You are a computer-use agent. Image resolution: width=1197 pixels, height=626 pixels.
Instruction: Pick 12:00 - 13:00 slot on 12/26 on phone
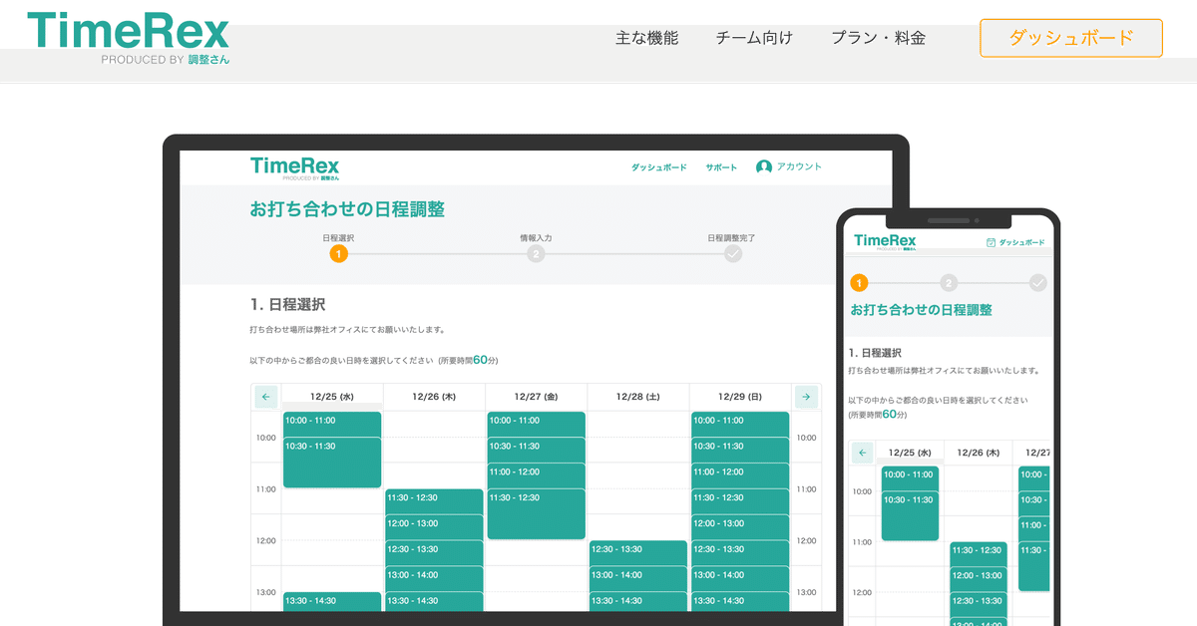tap(979, 579)
